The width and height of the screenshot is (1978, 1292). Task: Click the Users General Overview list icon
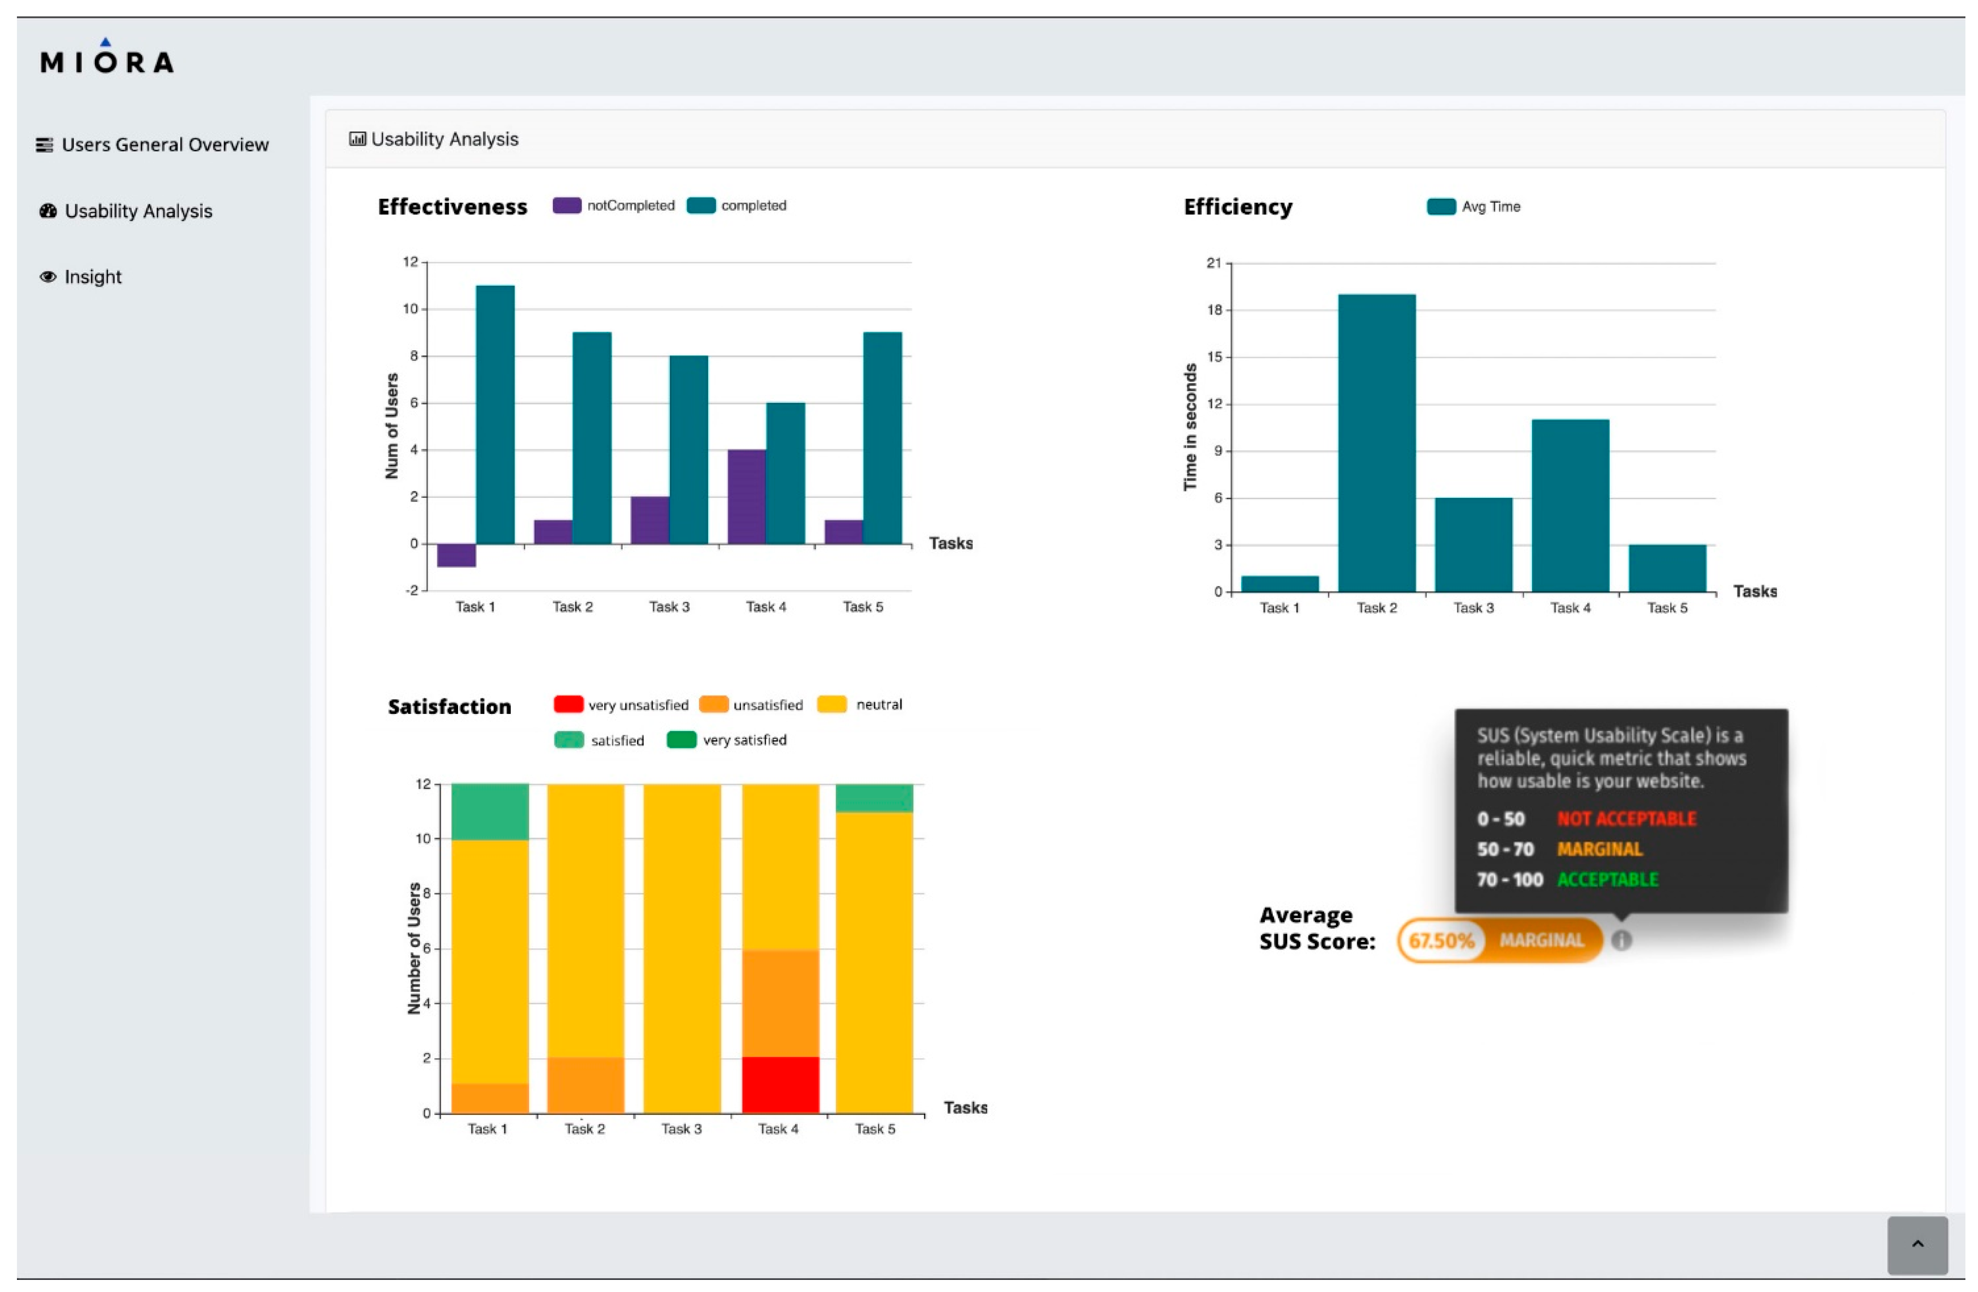pos(44,146)
